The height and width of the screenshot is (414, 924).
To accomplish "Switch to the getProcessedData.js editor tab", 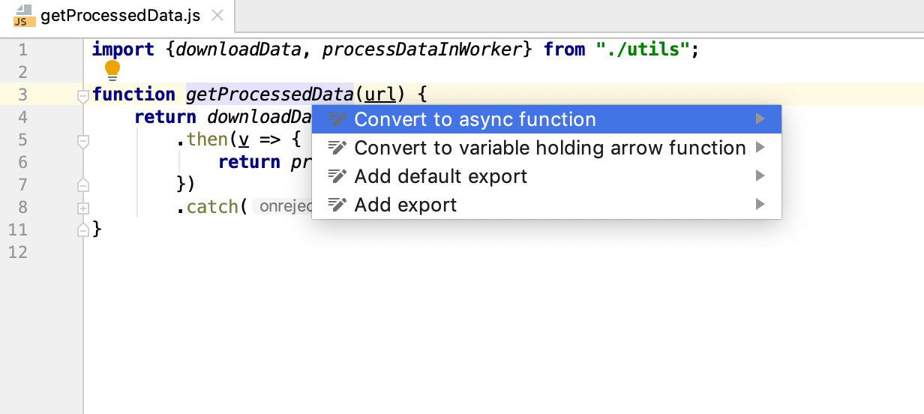I will 120,16.
